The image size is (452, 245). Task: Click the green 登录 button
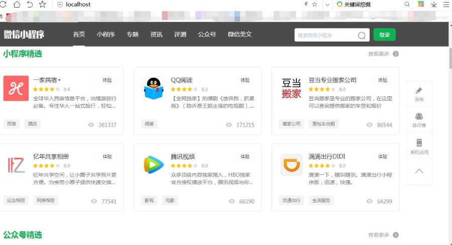[x=385, y=35]
